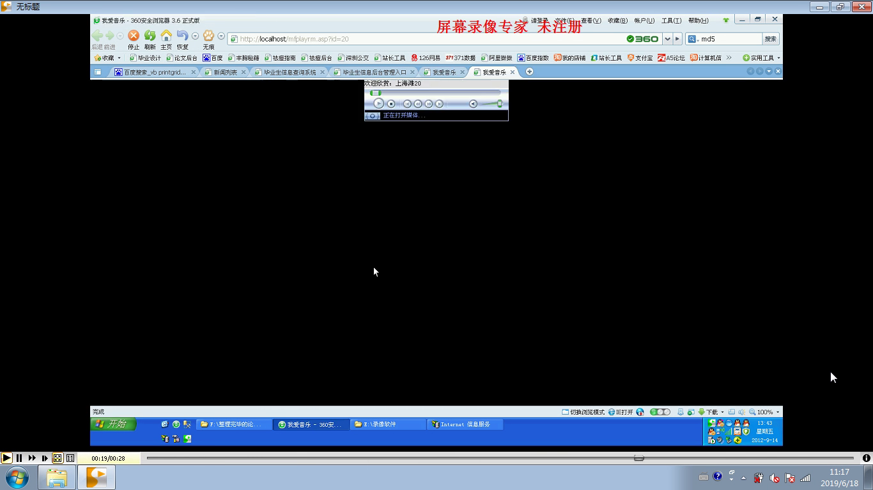Open the 帐户(U) menu

(644, 20)
